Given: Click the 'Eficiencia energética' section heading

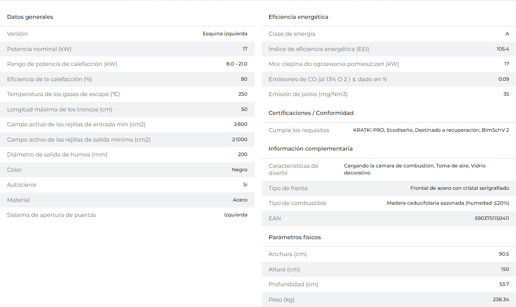Looking at the screenshot, I should pos(298,17).
